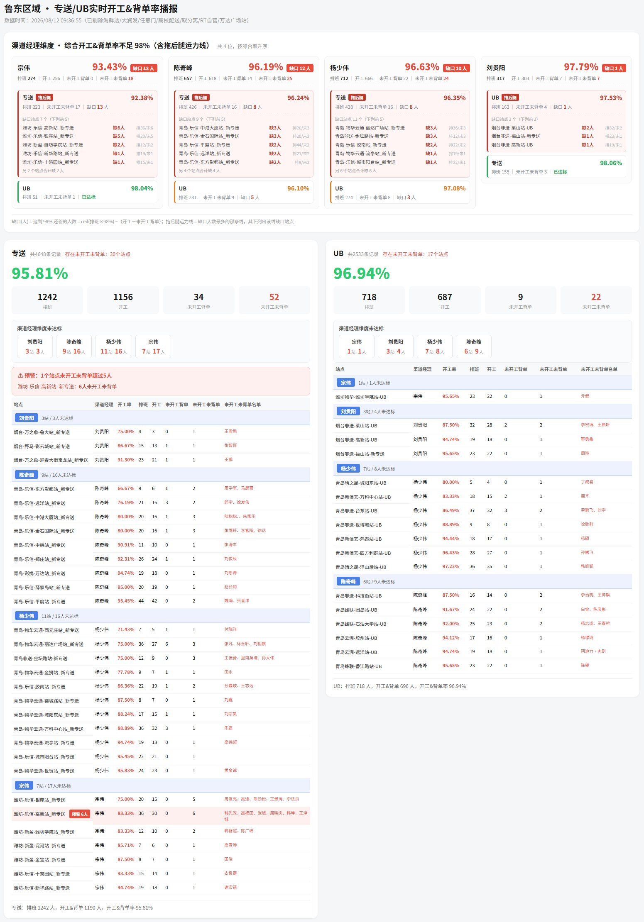Select the 青岛-物华云通-世贸站_新专送 row
The width and height of the screenshot is (644, 922).
click(x=161, y=771)
